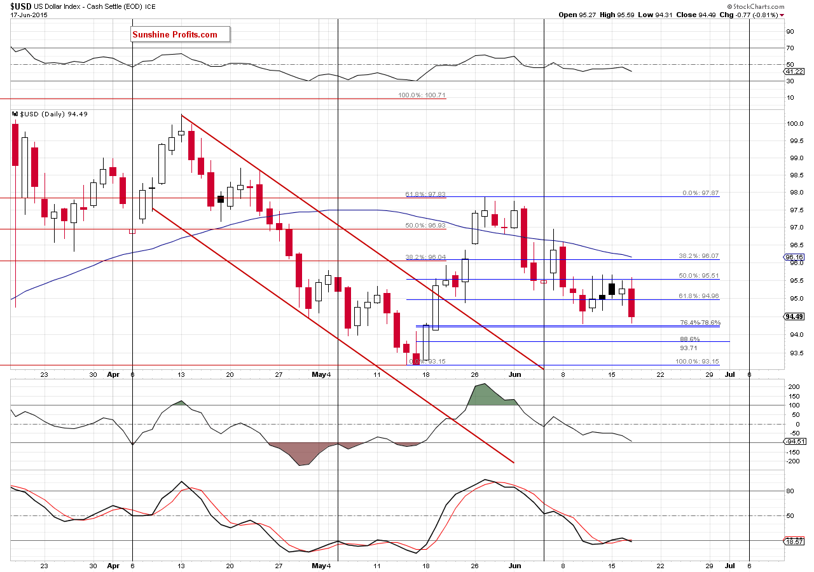Screen dimensions: 814x572
Task: Click the 97.0 price axis label
Action: [796, 228]
